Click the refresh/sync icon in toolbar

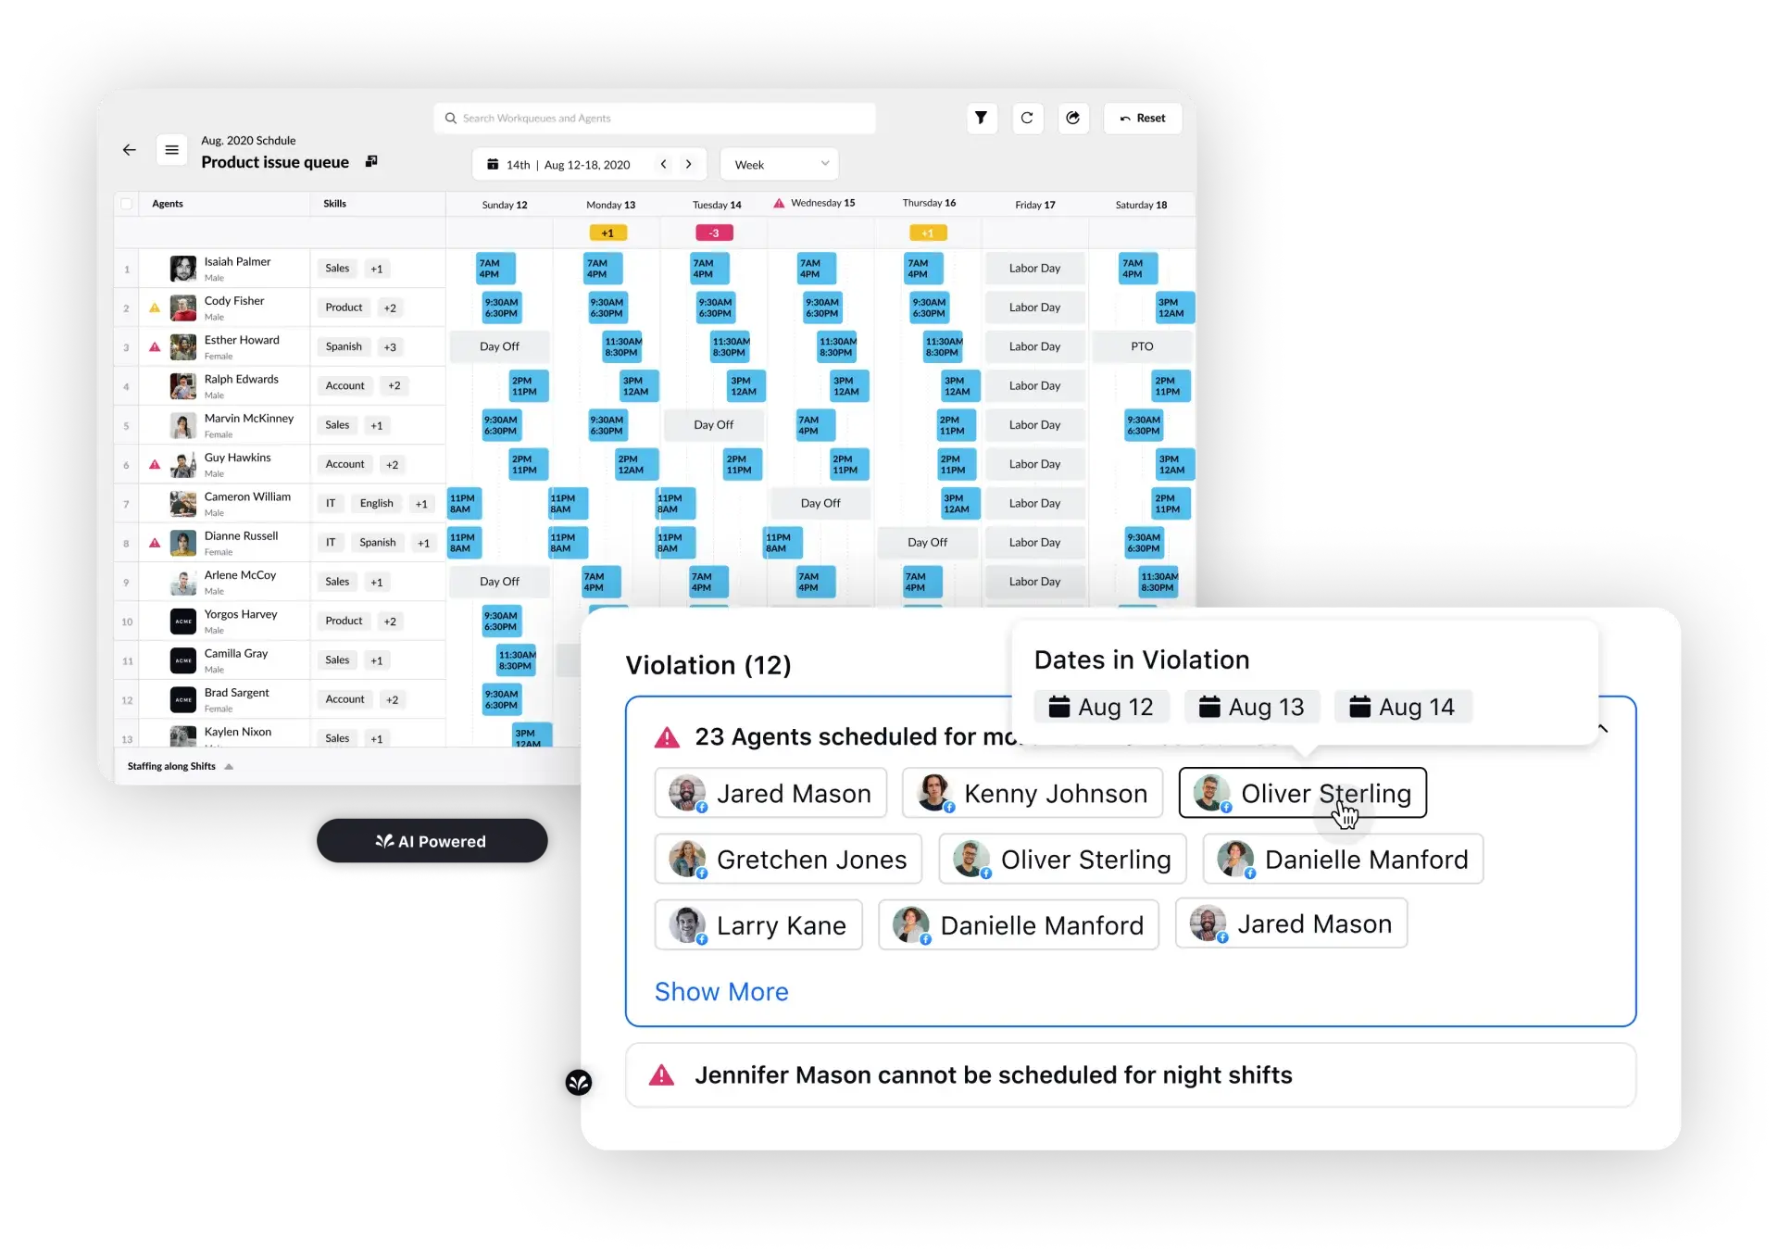tap(1027, 119)
